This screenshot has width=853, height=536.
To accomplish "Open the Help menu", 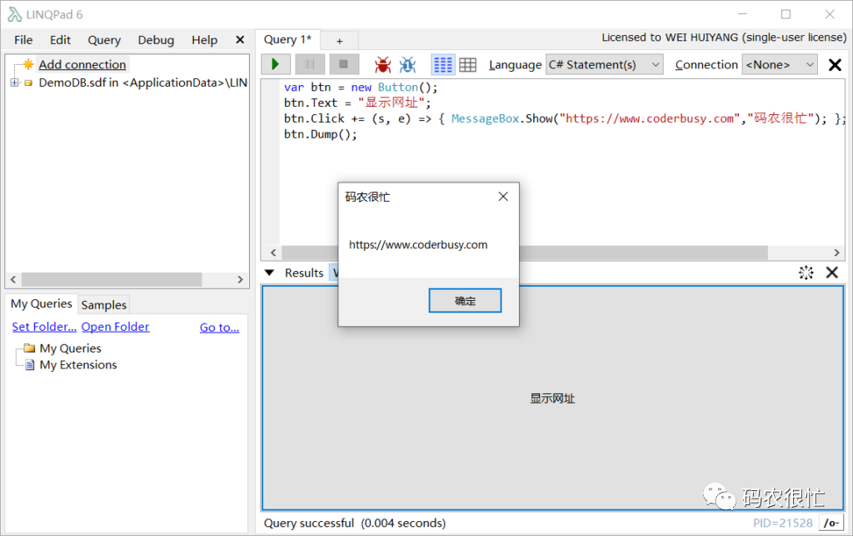I will pyautogui.click(x=204, y=40).
